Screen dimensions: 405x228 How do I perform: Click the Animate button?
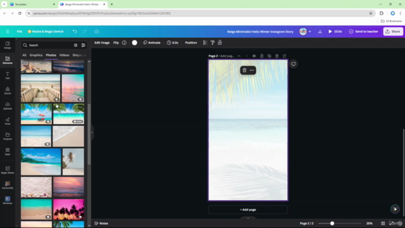pos(152,42)
